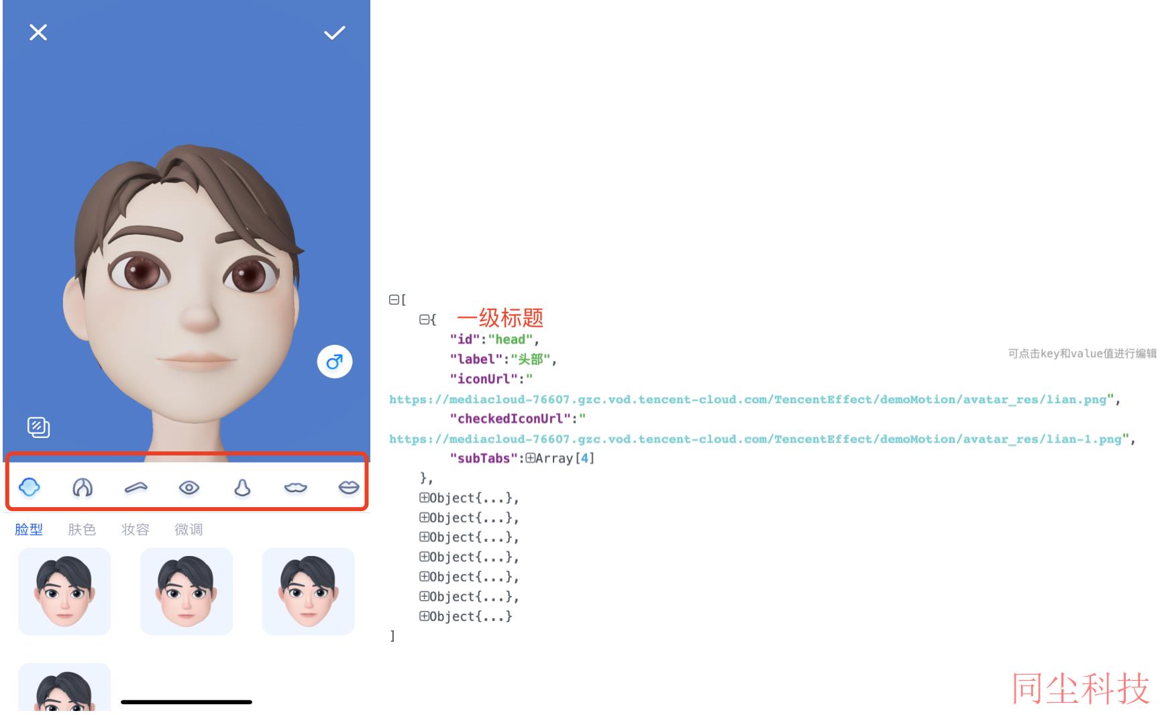Expand the first collapsed Object{...} row
The image size is (1162, 715).
pos(424,498)
